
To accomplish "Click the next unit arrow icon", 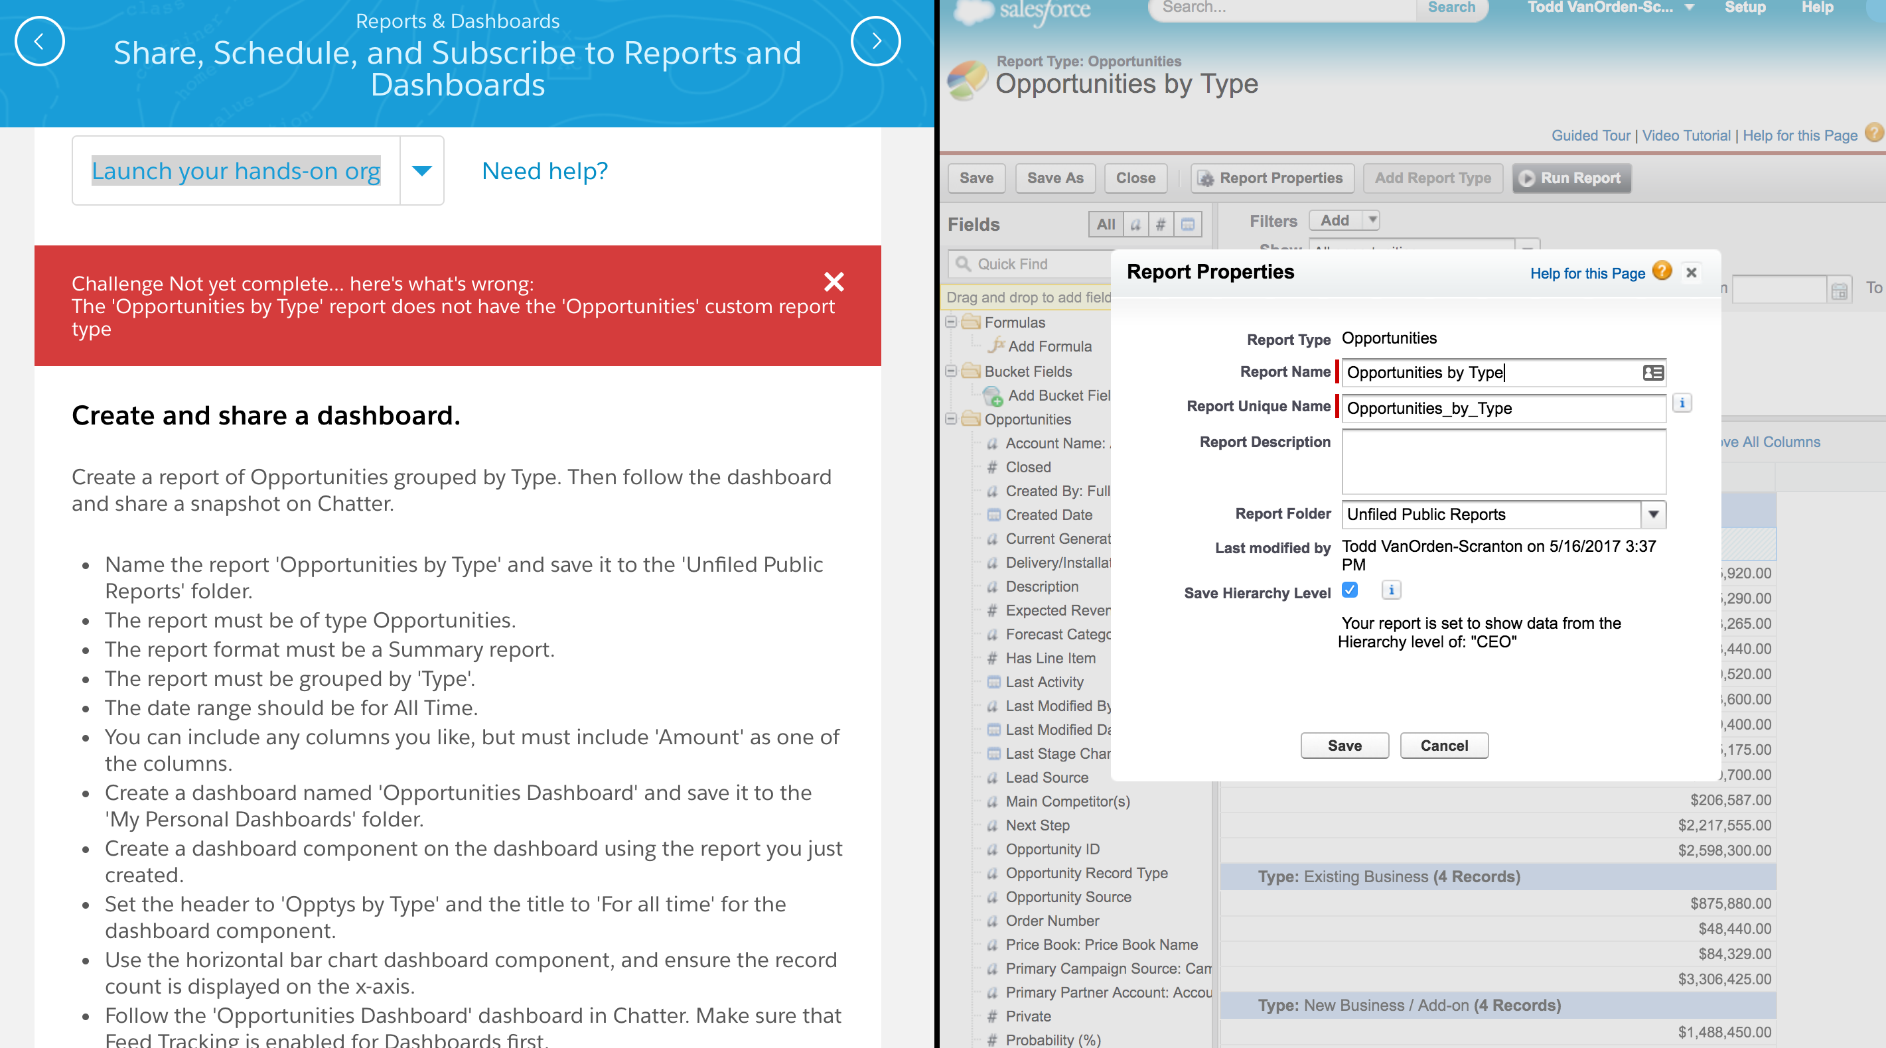I will (x=876, y=42).
